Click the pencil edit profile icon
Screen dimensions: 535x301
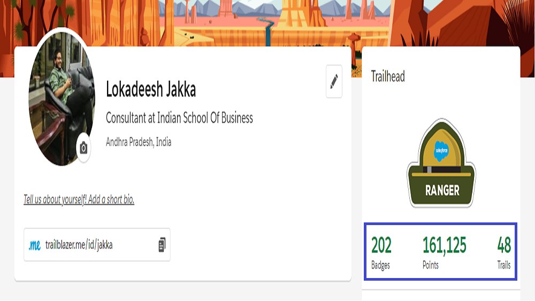click(334, 81)
